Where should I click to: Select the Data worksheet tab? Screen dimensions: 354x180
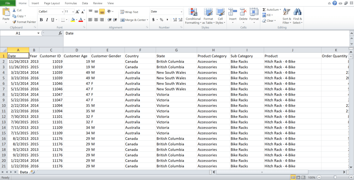(x=24, y=172)
